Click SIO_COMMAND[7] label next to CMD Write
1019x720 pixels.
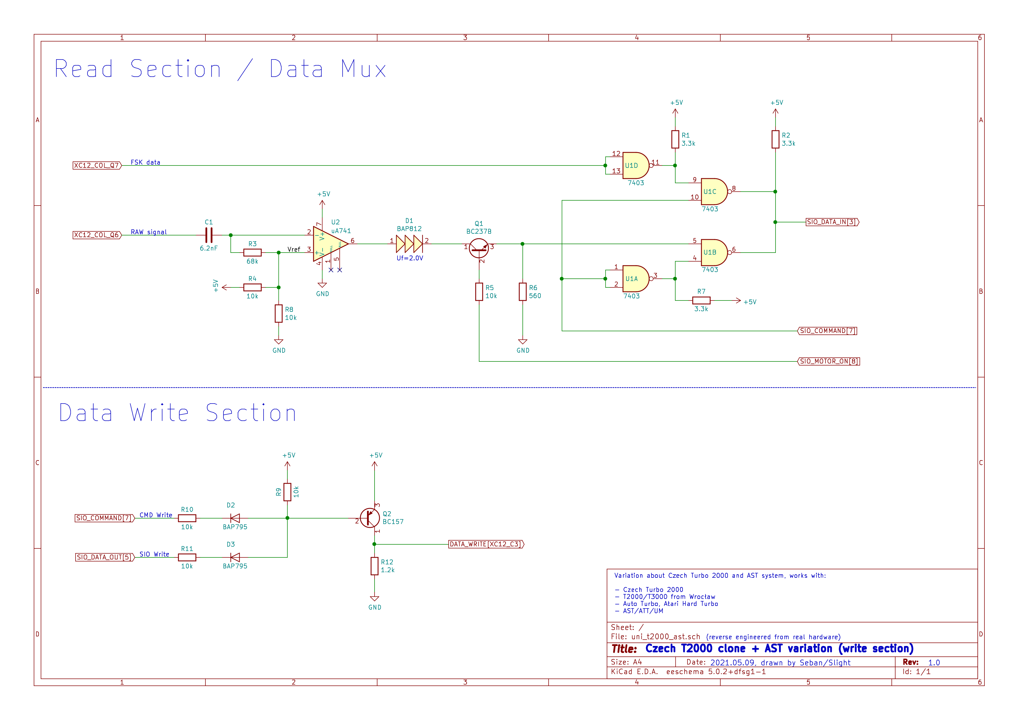pos(105,518)
